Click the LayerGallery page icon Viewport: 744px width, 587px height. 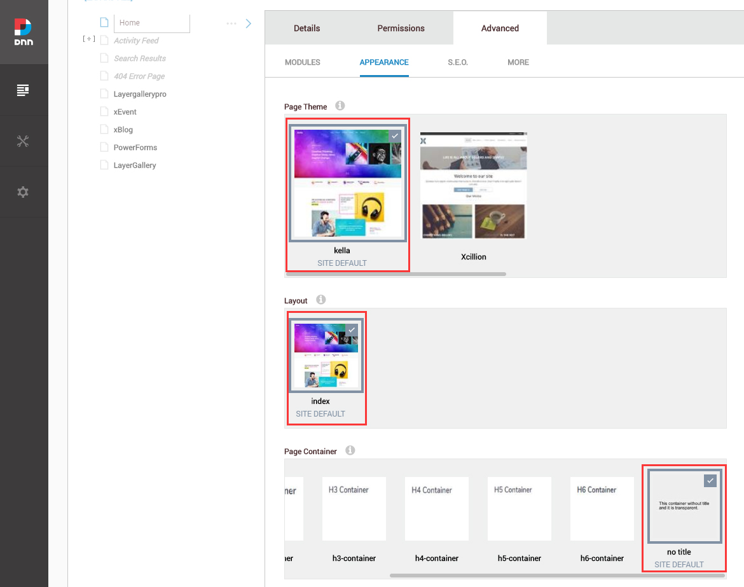coord(104,165)
